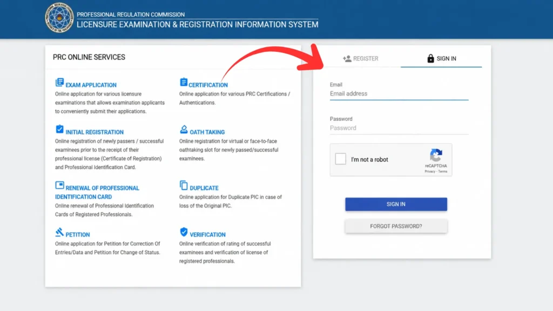553x311 pixels.
Task: Click the Initial Registration checkmark icon
Action: 59,129
